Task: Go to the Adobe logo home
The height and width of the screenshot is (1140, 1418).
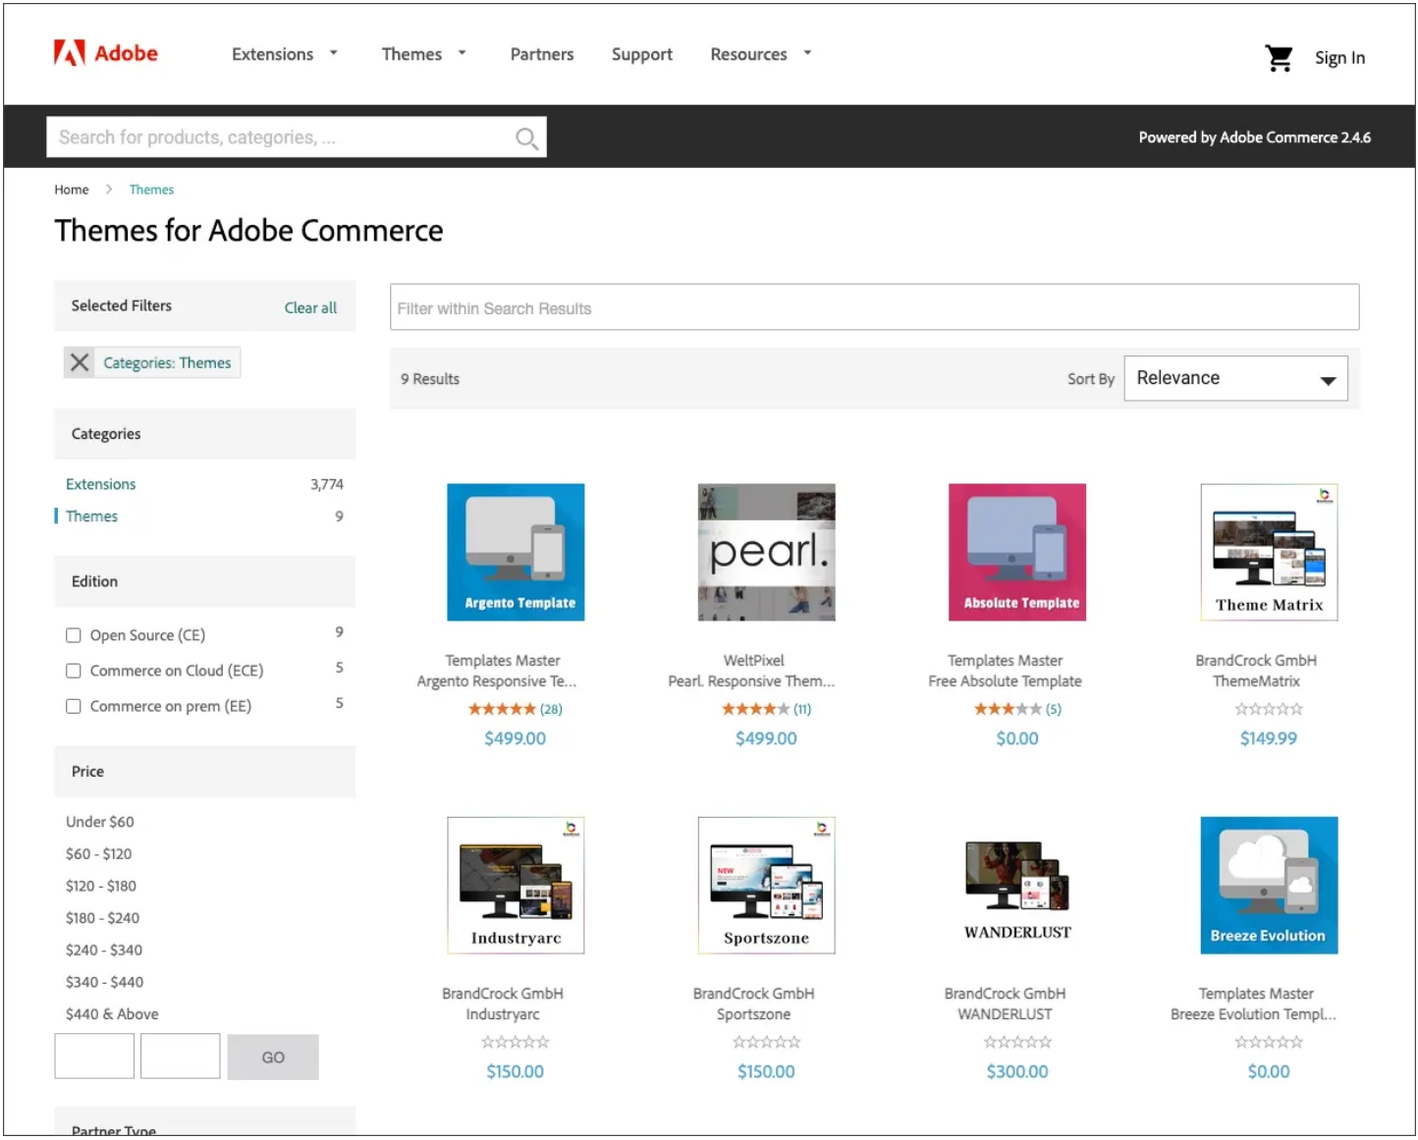Action: [106, 53]
